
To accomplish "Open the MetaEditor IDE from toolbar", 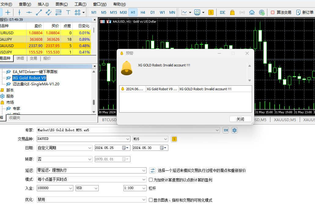I will (x=222, y=13).
